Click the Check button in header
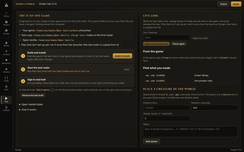This screenshot has height=152, width=244. (x=223, y=4)
